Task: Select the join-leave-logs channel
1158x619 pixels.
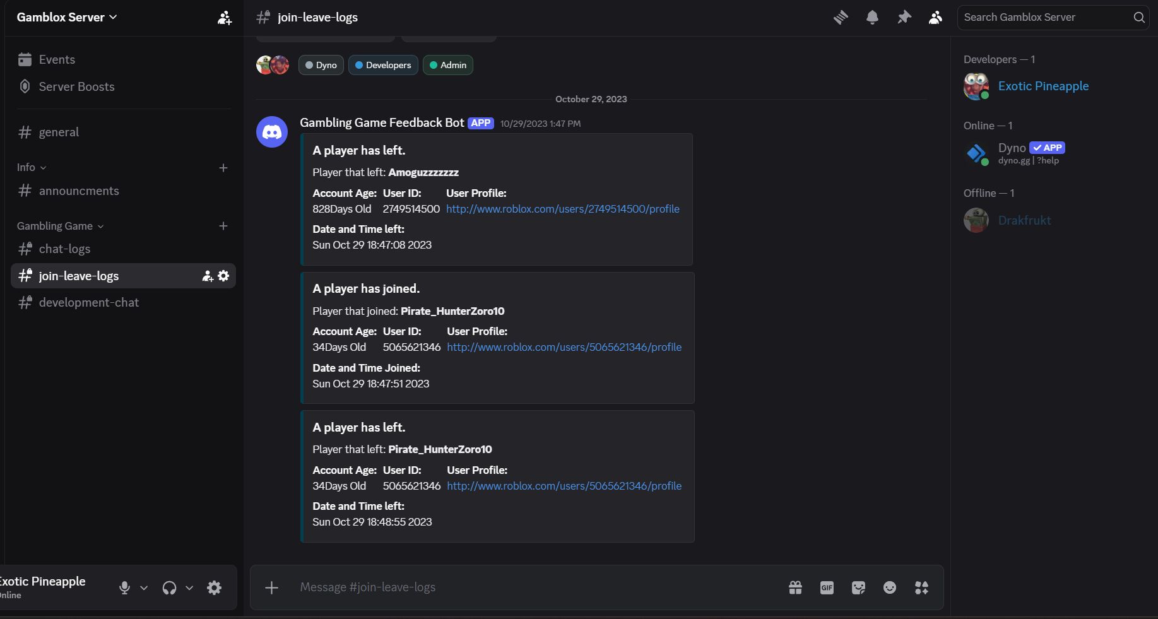Action: point(123,276)
